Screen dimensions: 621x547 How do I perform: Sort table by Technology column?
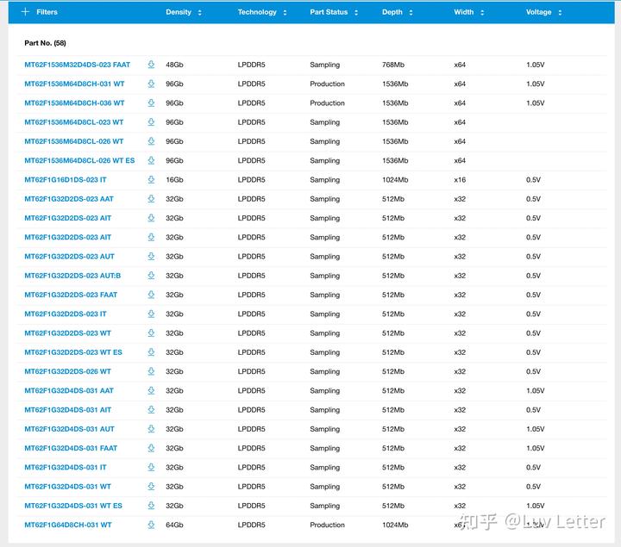[x=285, y=13]
